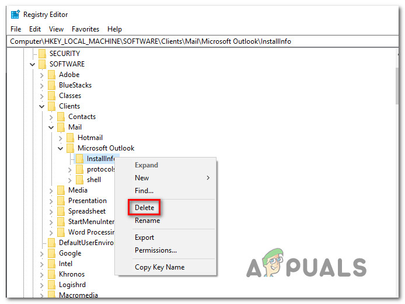Click the Hotmail folder icon
This screenshot has height=304, width=405.
click(70, 138)
